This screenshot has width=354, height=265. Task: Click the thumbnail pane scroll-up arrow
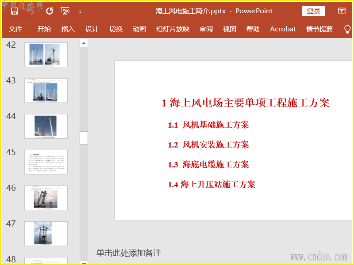(84, 43)
